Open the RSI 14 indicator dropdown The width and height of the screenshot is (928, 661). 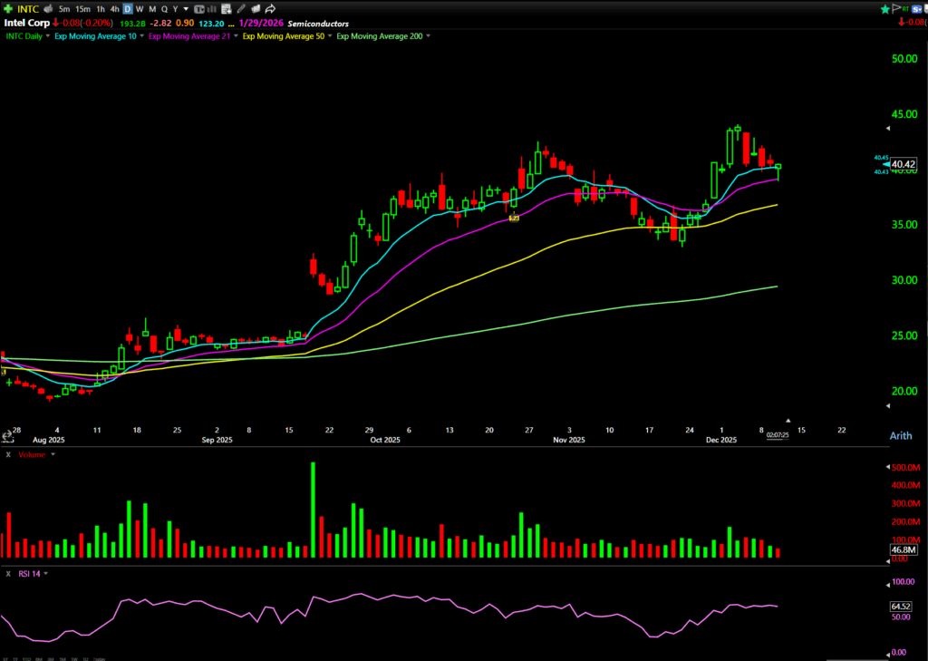coord(33,573)
